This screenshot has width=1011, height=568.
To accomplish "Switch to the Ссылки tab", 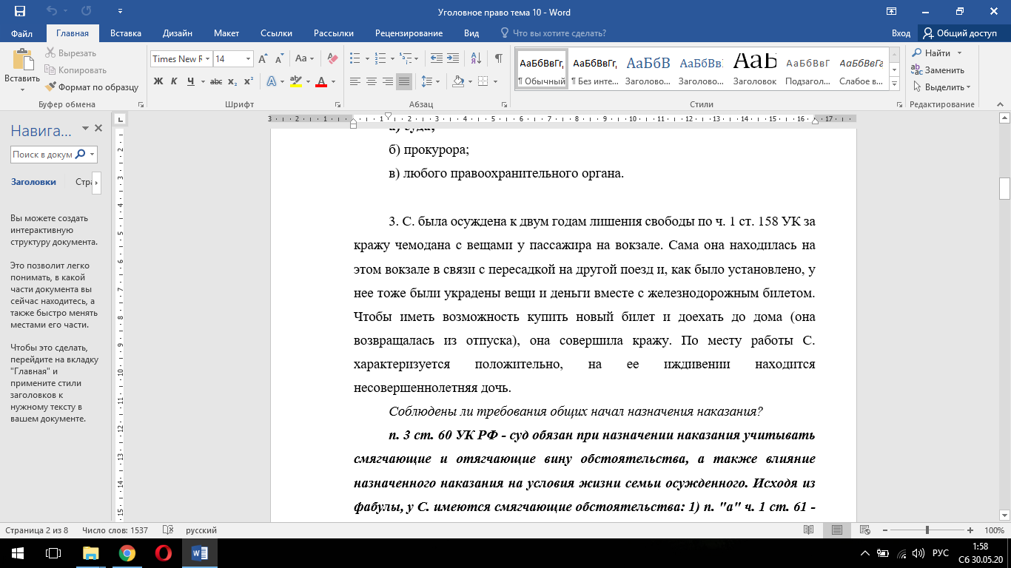I will (x=276, y=33).
